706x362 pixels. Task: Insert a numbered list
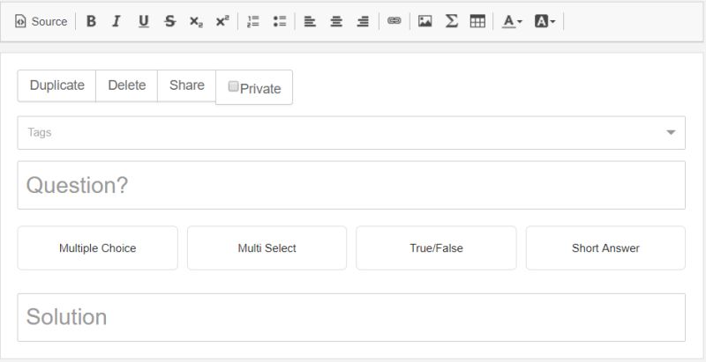tap(253, 21)
